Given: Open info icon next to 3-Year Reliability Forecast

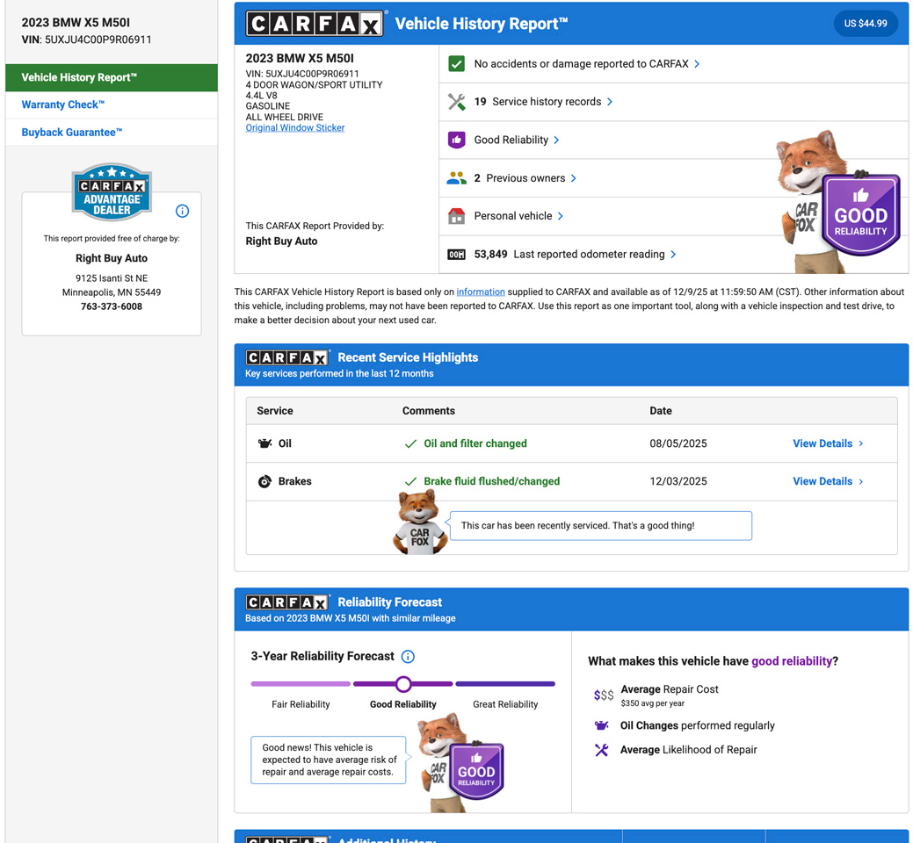Looking at the screenshot, I should 408,657.
